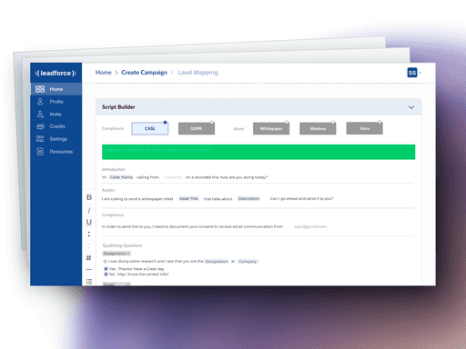This screenshot has width=466, height=349.
Task: Click the green notes input bar
Action: (x=258, y=152)
